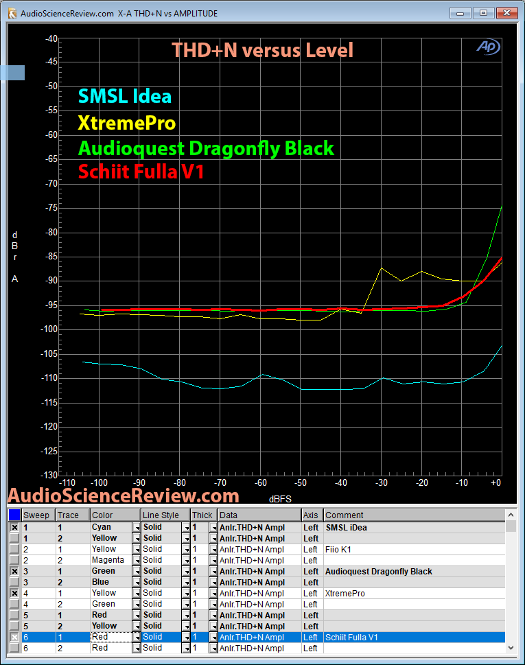This screenshot has width=525, height=665.
Task: Select the XtremePro comment cell
Action: point(415,594)
